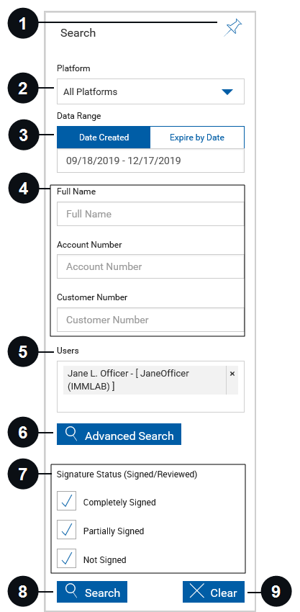The width and height of the screenshot is (300, 612).
Task: Click callout number 1 marker
Action: [x=22, y=24]
